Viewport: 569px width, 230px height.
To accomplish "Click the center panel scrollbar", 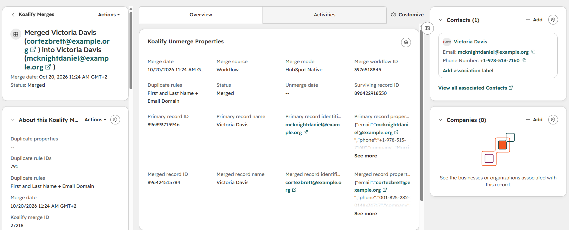I will click(422, 115).
